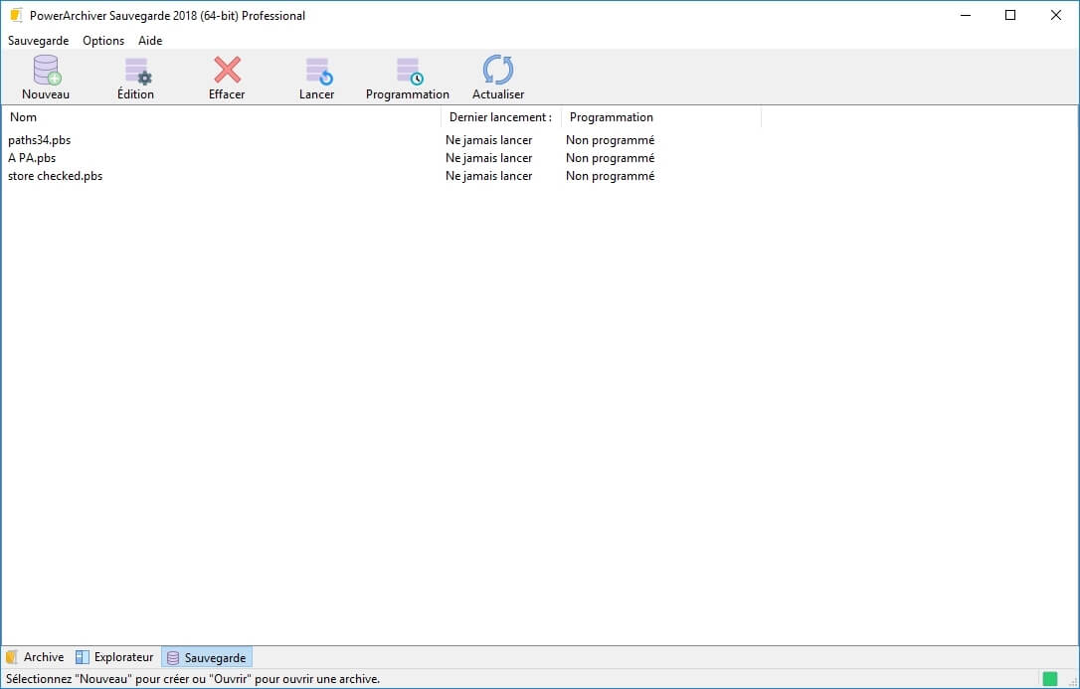
Task: Run backup with the Lancer icon
Action: [316, 72]
